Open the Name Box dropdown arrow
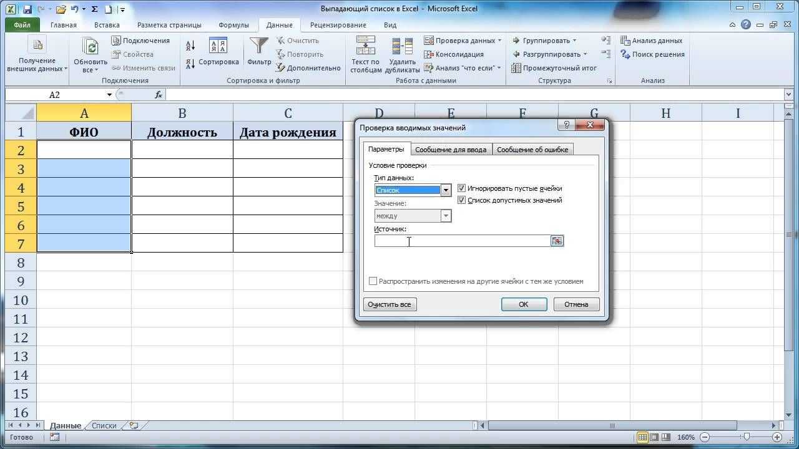 pyautogui.click(x=109, y=95)
